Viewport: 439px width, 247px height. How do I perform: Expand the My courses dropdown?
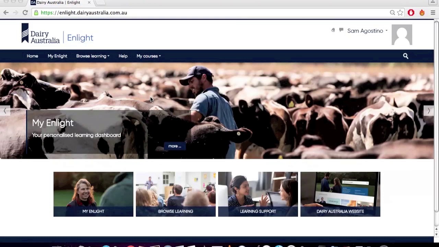coord(149,56)
